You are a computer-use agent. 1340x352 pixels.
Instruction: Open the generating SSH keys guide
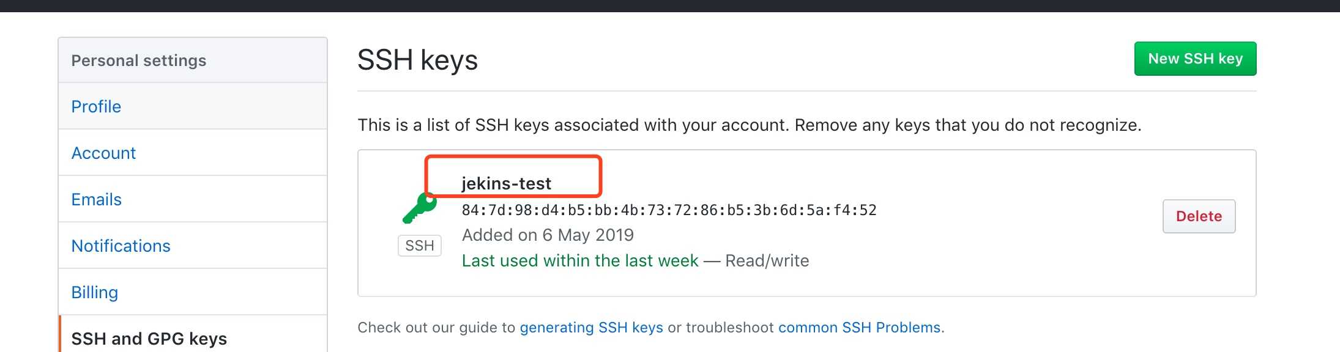point(591,328)
